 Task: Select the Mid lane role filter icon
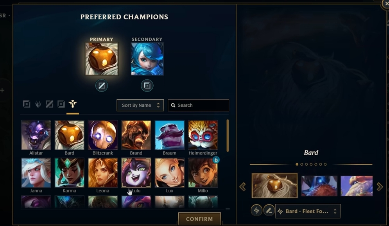click(49, 104)
